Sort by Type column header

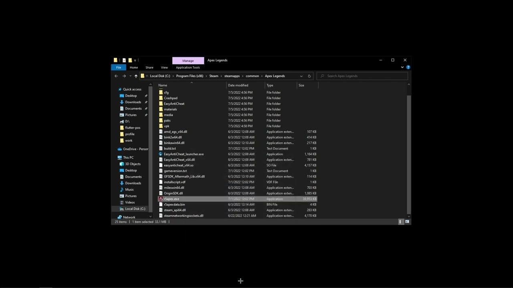pos(281,85)
